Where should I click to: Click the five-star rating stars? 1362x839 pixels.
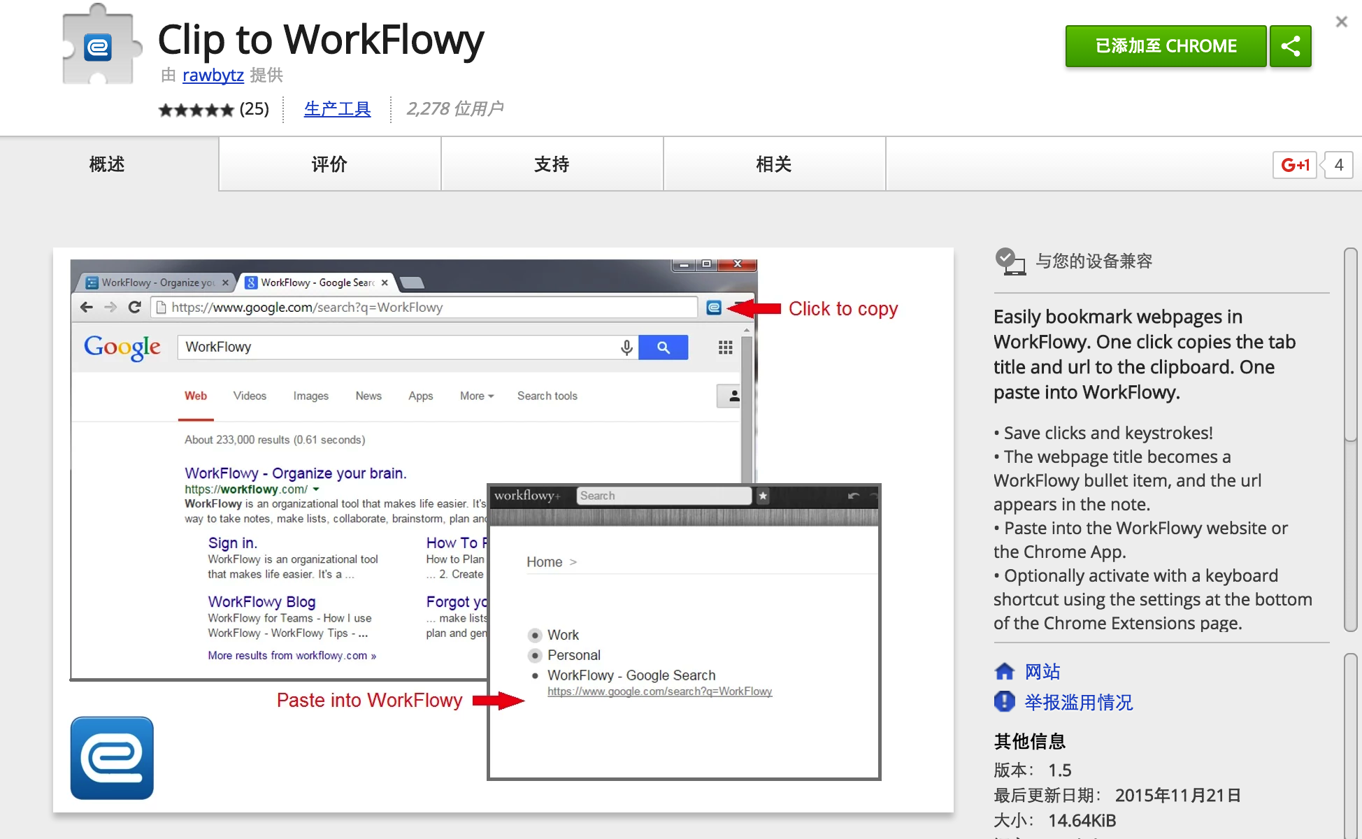196,109
